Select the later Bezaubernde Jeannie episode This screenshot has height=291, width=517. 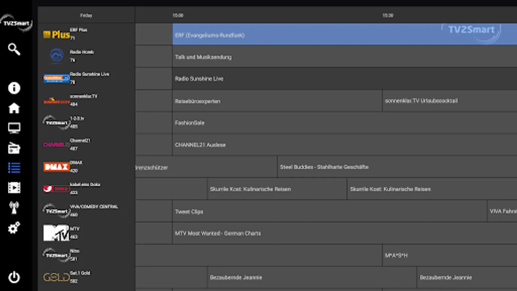click(467, 277)
